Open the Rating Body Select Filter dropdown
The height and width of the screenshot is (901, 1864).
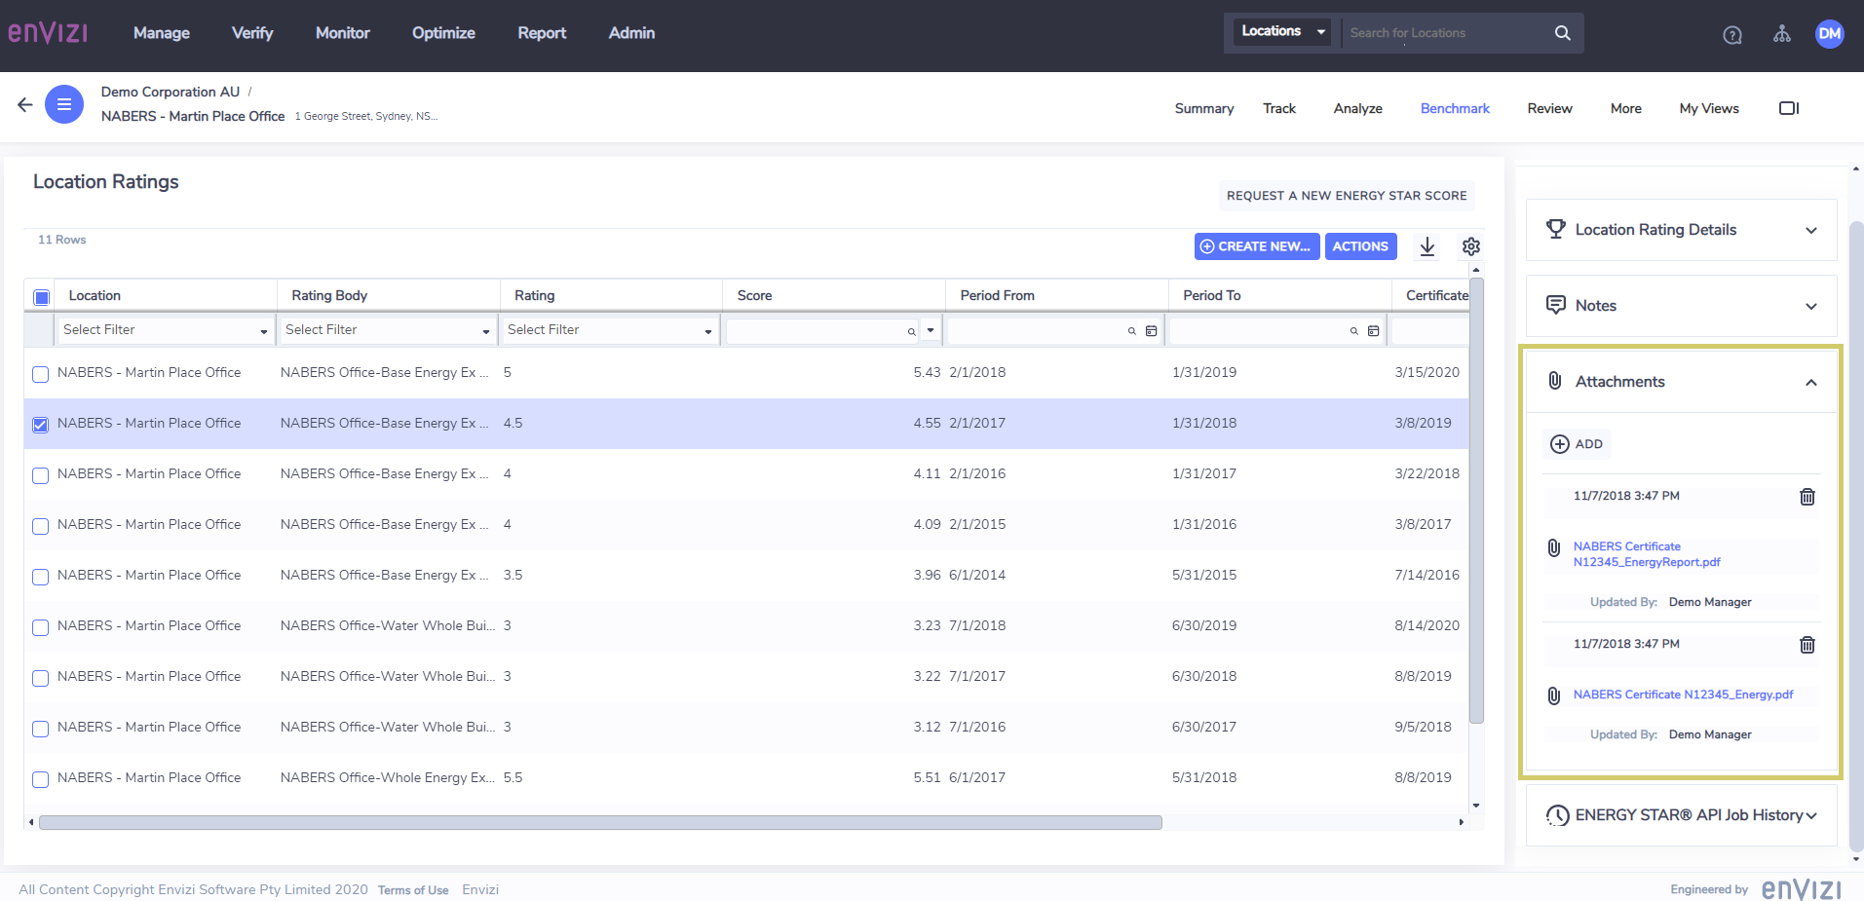[387, 330]
